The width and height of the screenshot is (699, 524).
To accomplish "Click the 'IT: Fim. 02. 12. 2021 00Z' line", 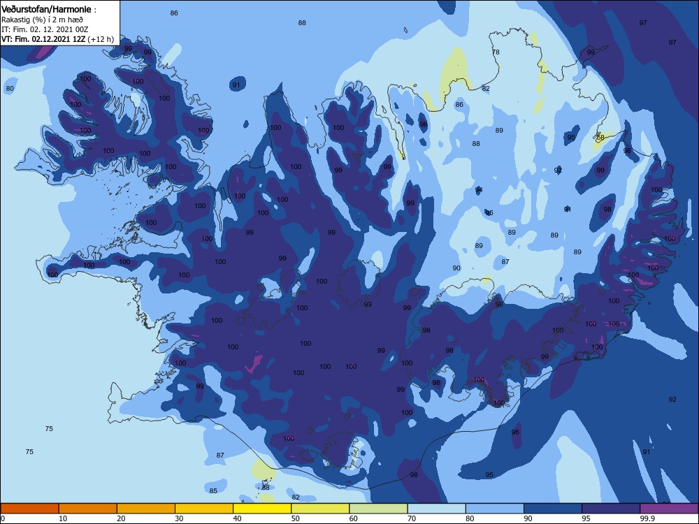I will tap(45, 29).
